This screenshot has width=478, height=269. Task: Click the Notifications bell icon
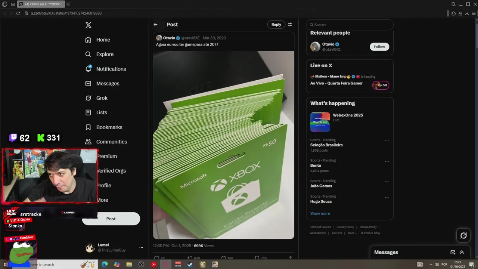pyautogui.click(x=88, y=69)
